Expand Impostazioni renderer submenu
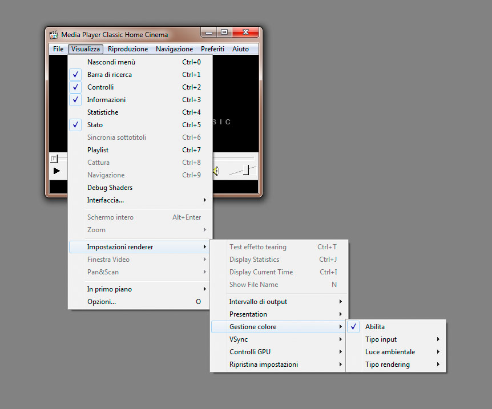The width and height of the screenshot is (492, 409). point(139,247)
